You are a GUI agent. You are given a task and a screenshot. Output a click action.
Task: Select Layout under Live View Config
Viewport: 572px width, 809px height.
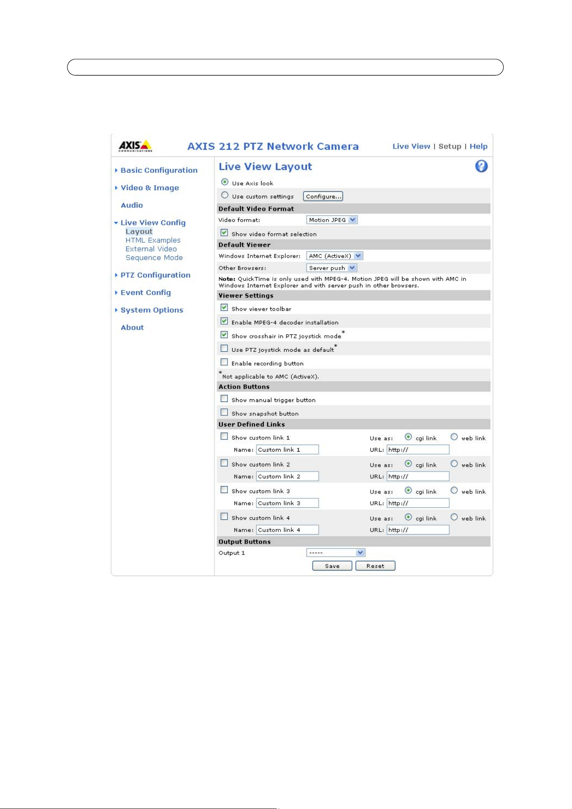pyautogui.click(x=139, y=232)
